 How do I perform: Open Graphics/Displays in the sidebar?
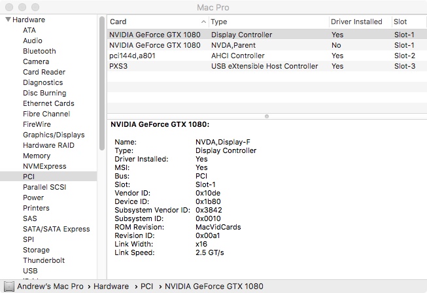pyautogui.click(x=54, y=135)
